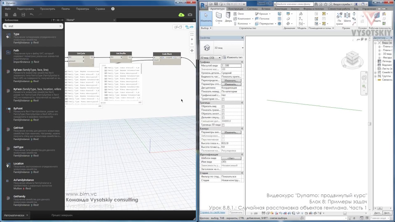
Task: Click 'Изменить...' button for 'Параметры ото...' row
Action: pos(231,84)
